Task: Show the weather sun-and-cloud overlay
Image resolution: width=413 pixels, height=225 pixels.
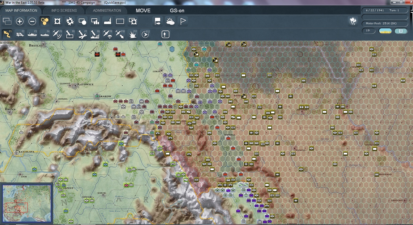Action: pos(170,21)
